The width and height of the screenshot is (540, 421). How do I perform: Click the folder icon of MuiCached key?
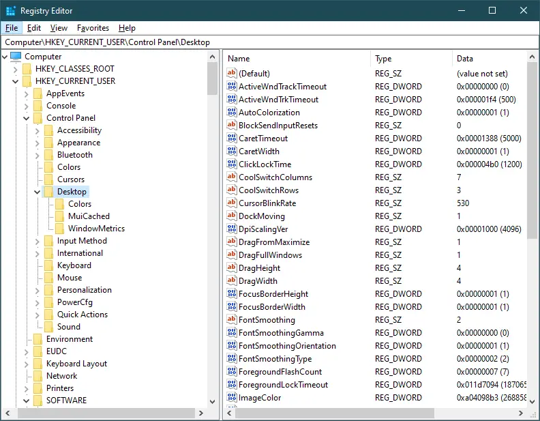coord(59,216)
